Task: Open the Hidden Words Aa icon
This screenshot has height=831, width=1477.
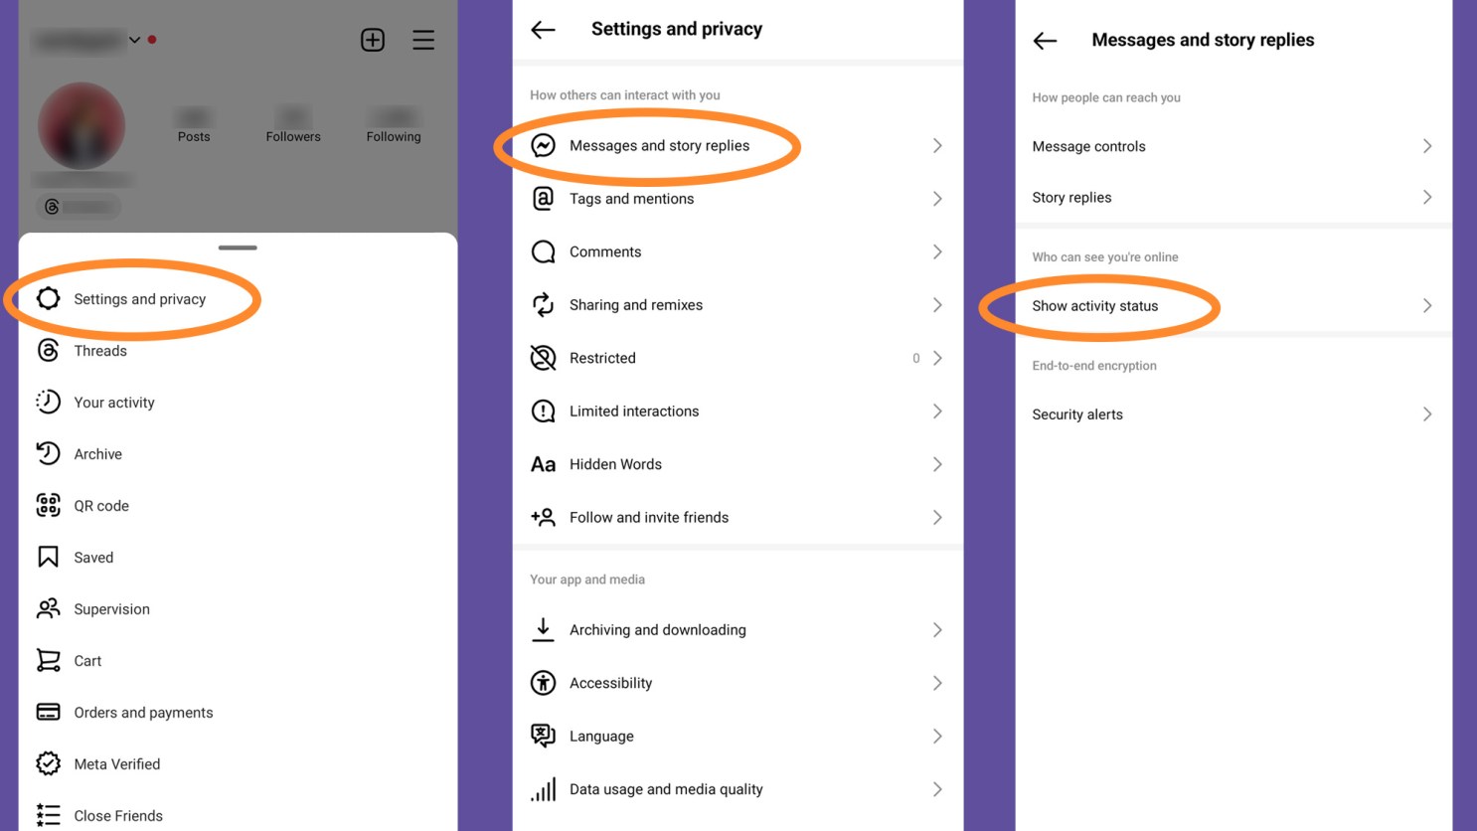Action: 543,463
